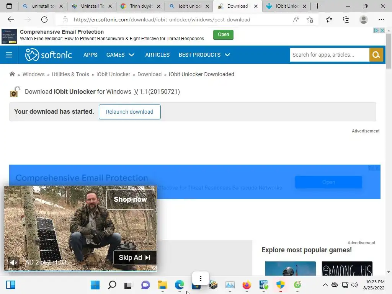Click the scroll down arrow
The image size is (392, 294).
(x=389, y=272)
